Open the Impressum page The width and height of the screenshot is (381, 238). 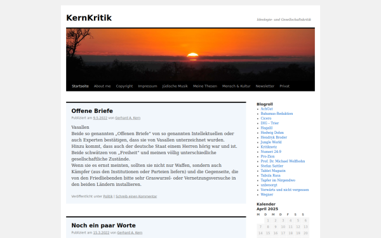coord(147,86)
